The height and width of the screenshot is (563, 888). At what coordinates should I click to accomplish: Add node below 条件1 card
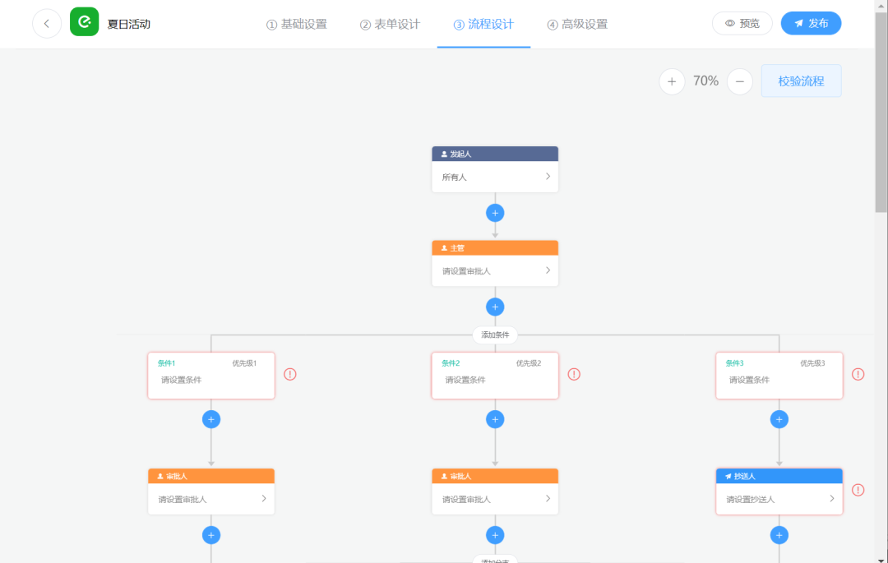point(211,420)
